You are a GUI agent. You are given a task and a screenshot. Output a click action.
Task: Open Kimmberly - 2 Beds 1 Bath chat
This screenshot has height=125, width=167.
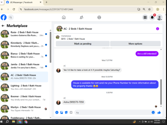[x=24, y=44]
